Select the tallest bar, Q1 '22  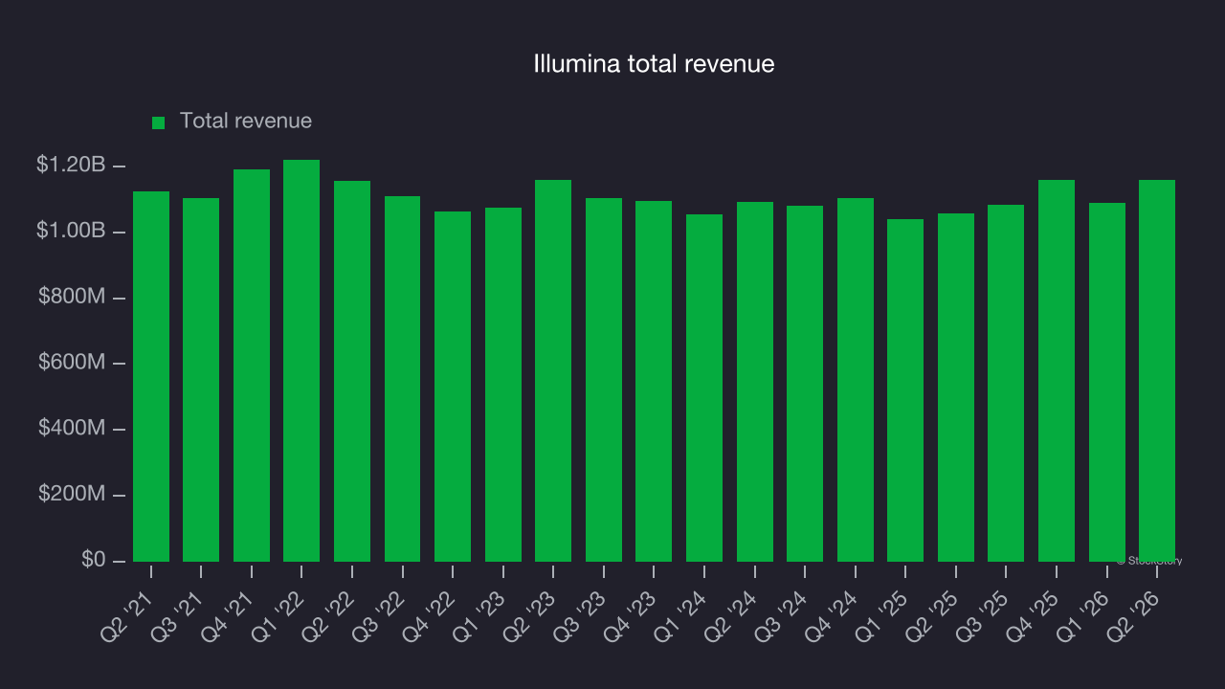point(301,361)
